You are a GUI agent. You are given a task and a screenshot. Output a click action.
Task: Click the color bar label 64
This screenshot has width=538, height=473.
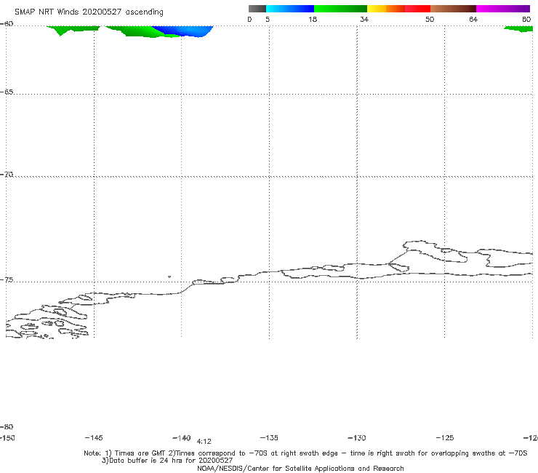[x=473, y=19]
